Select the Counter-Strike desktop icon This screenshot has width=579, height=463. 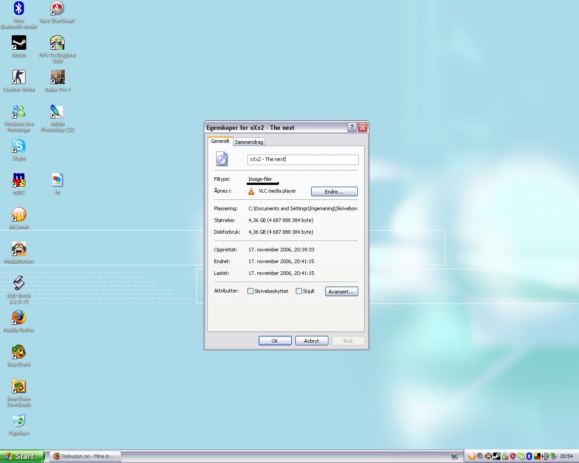pos(19,77)
